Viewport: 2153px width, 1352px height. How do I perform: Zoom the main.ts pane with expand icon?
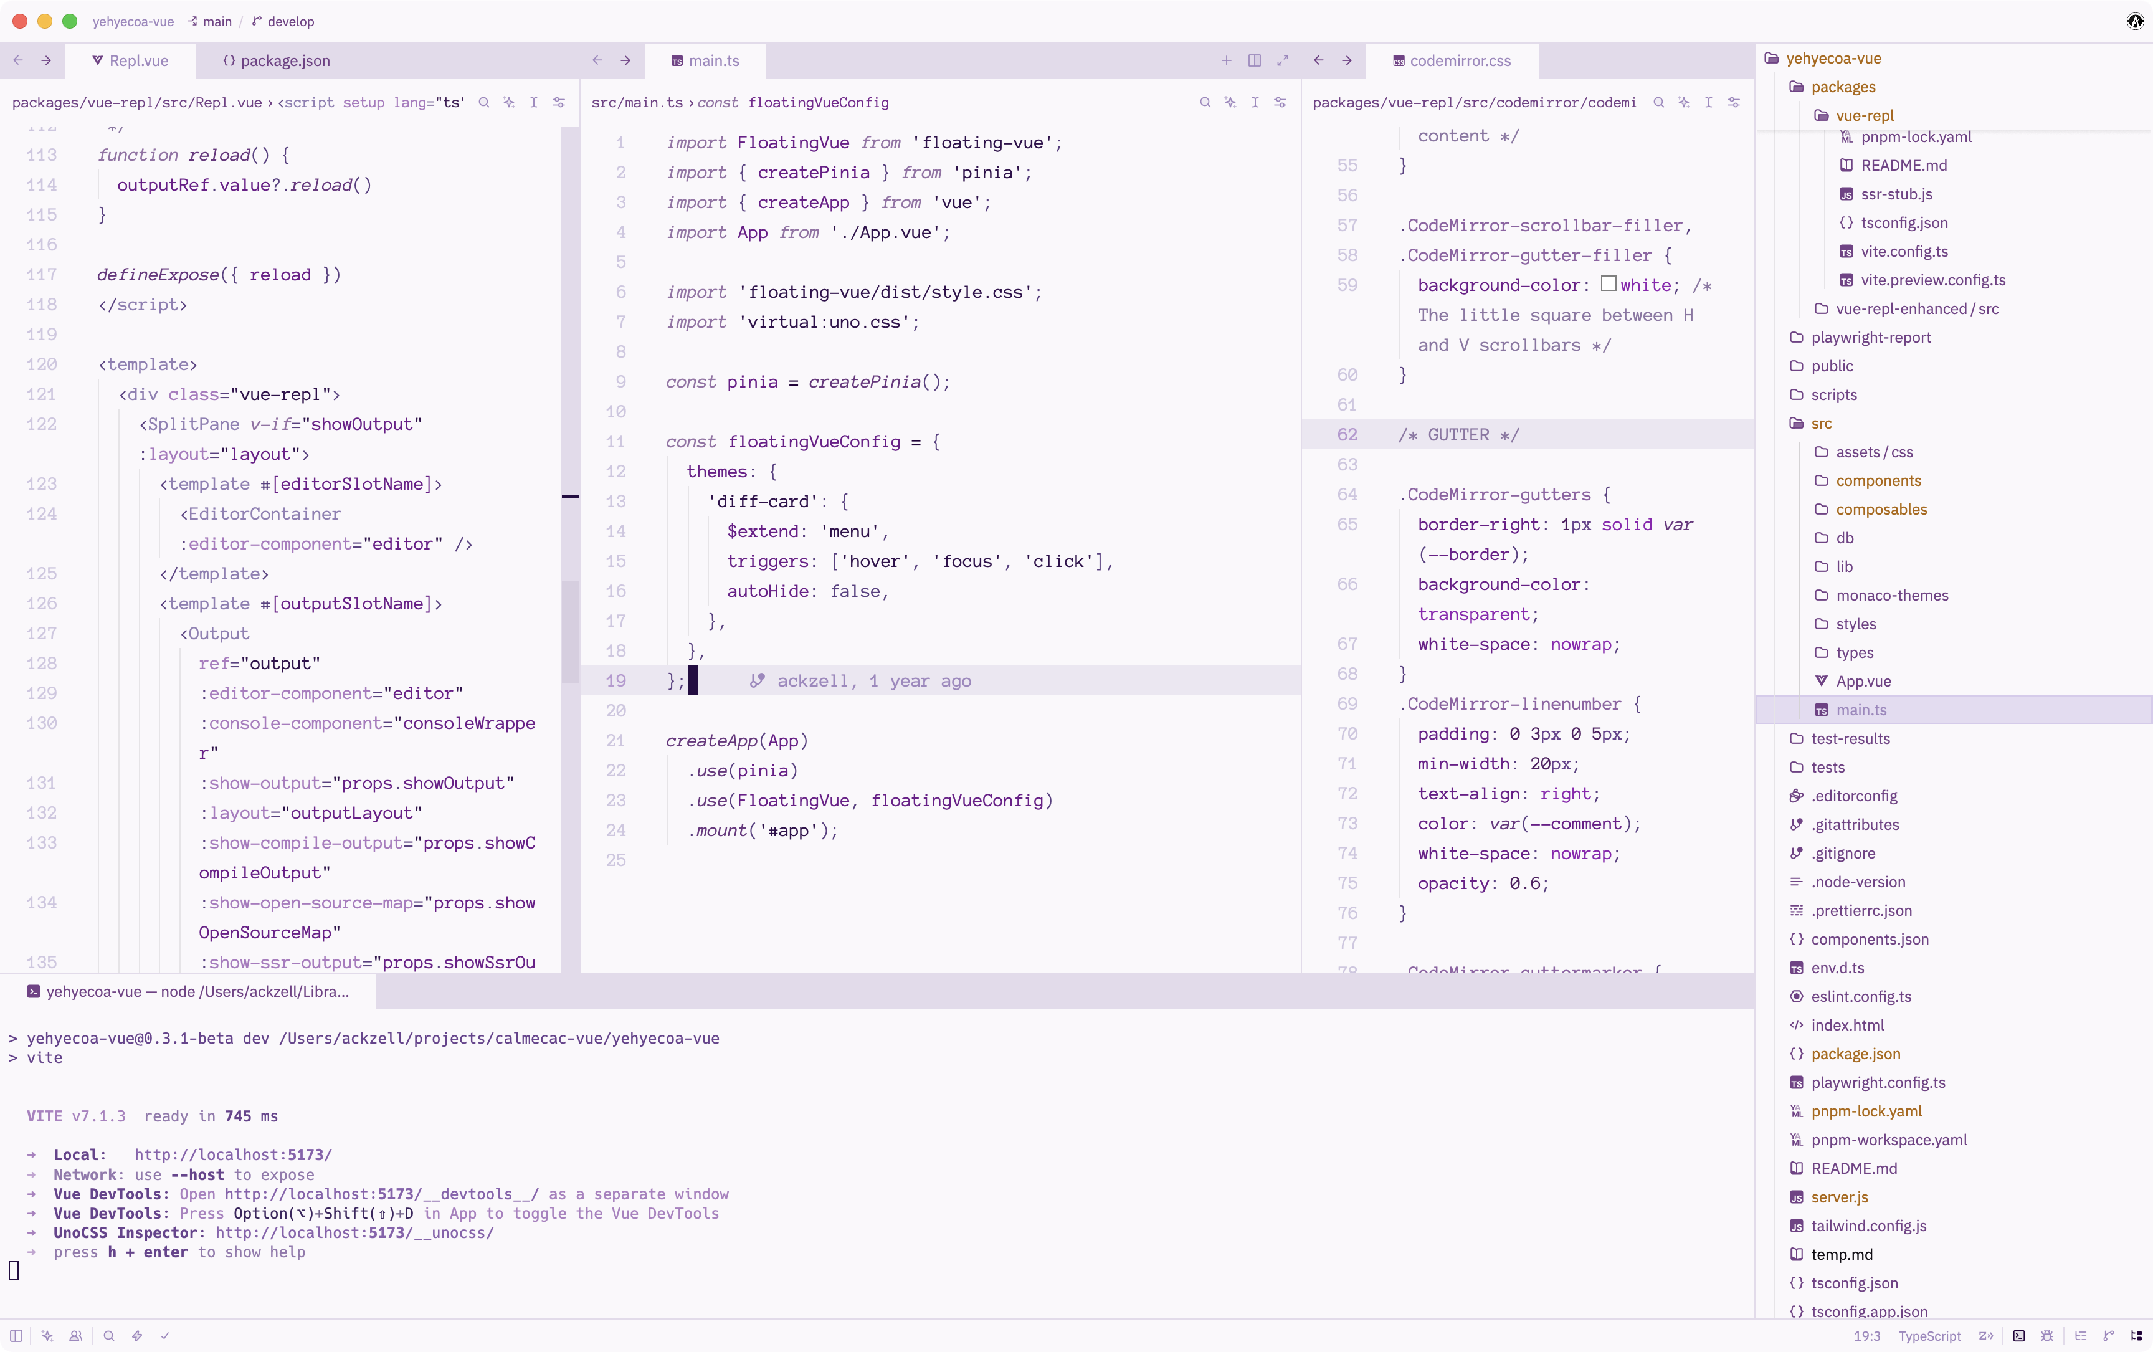point(1283,60)
